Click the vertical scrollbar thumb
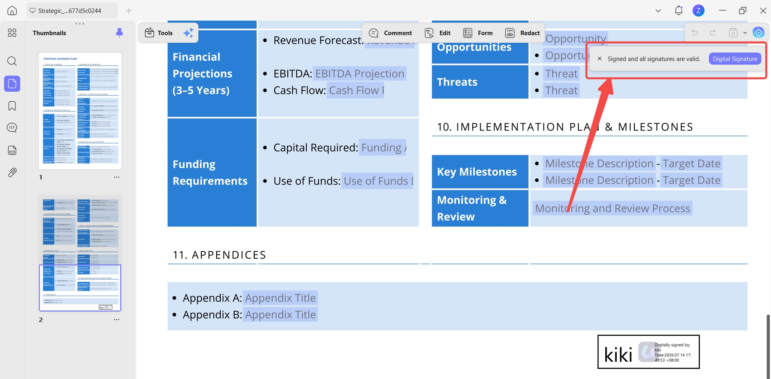The width and height of the screenshot is (771, 379). tap(768, 347)
